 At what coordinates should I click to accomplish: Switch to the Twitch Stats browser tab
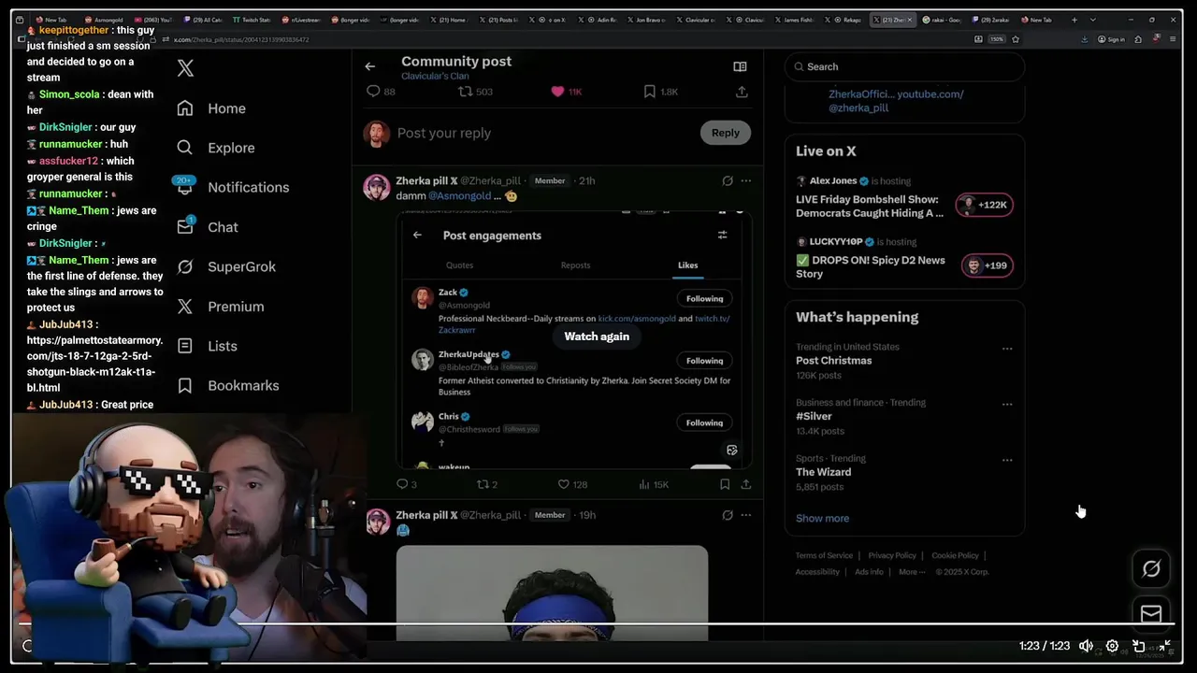click(x=251, y=20)
